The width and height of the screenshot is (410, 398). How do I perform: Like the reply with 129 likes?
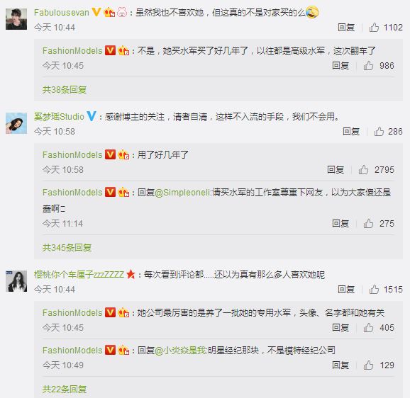pyautogui.click(x=368, y=365)
